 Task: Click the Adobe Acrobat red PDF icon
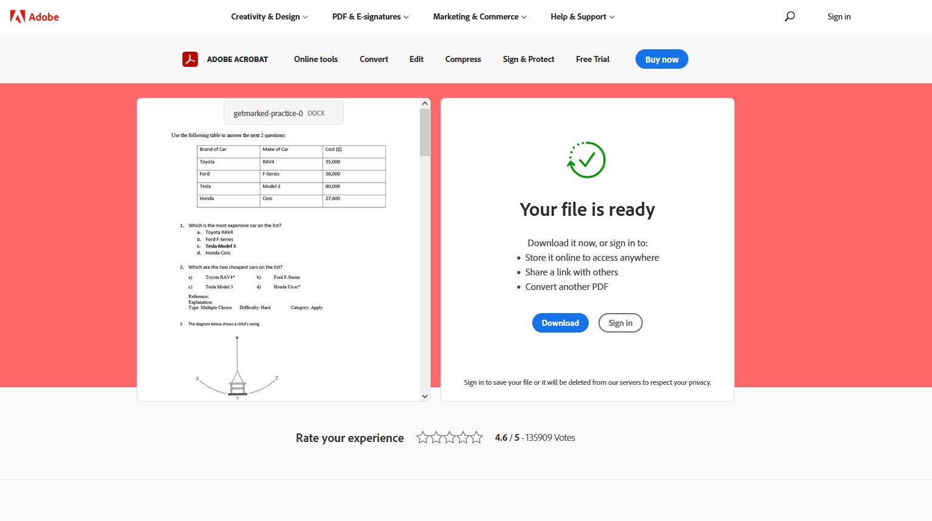click(x=190, y=59)
